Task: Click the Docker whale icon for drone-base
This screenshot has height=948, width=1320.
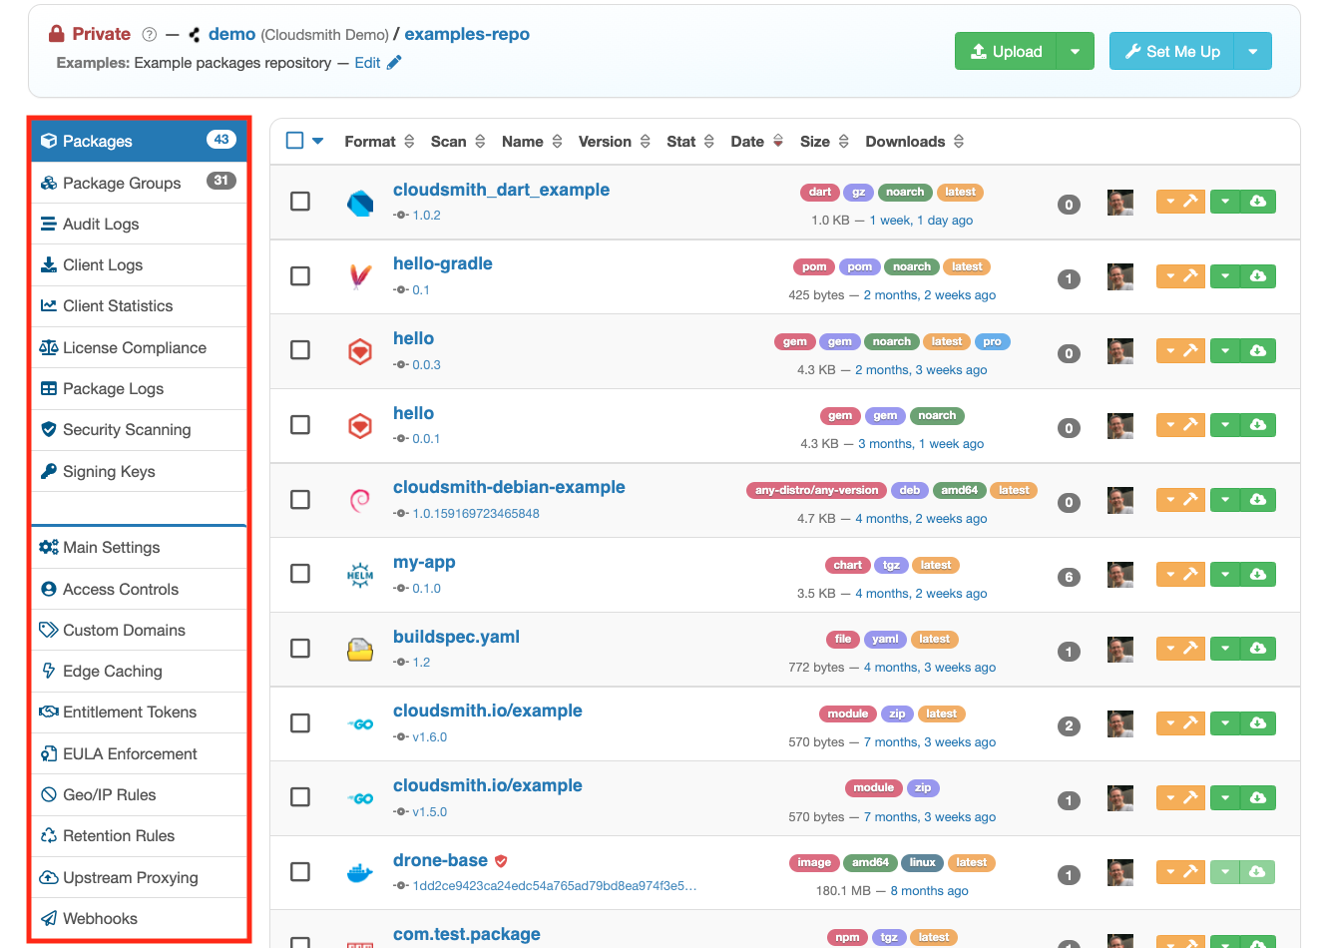Action: 360,873
